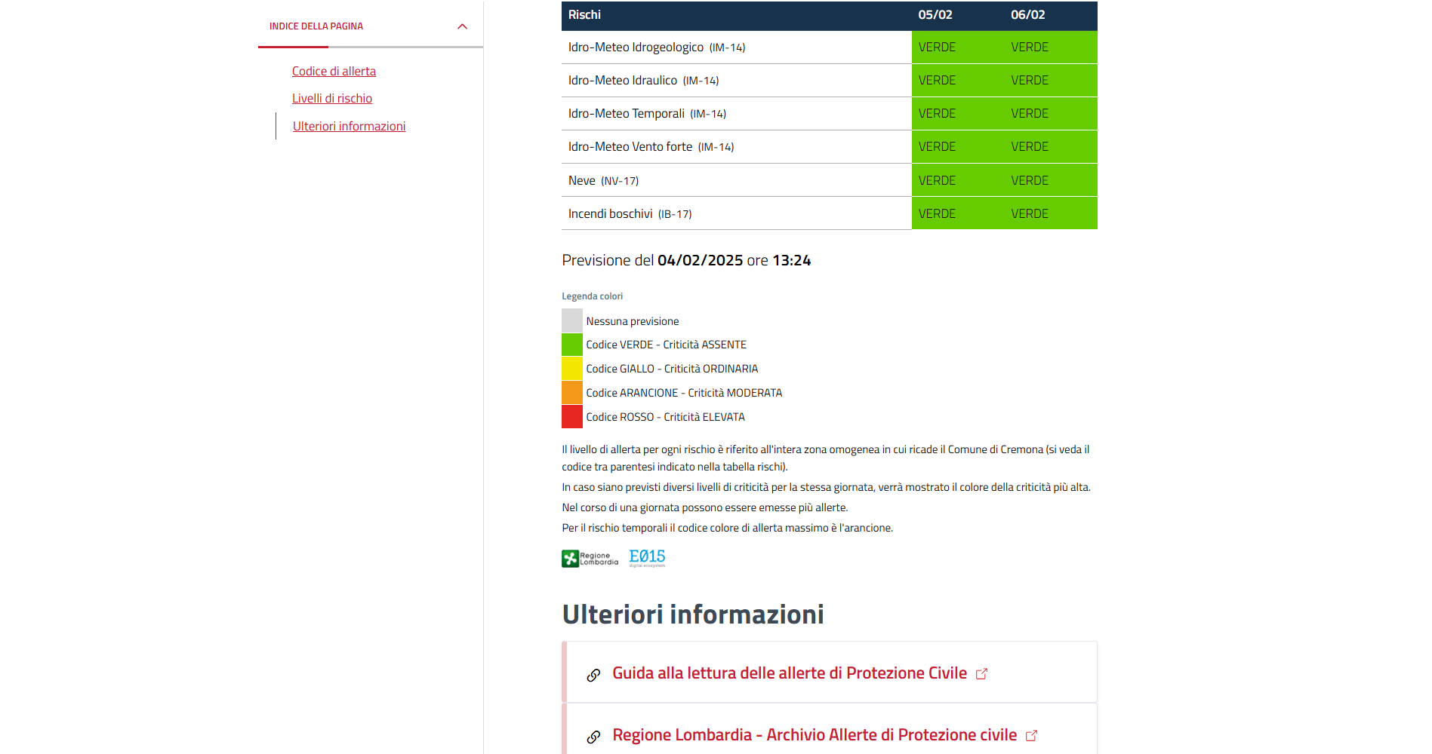This screenshot has height=754, width=1432.
Task: Open Guida alla lettura delle allerte link
Action: (x=789, y=673)
